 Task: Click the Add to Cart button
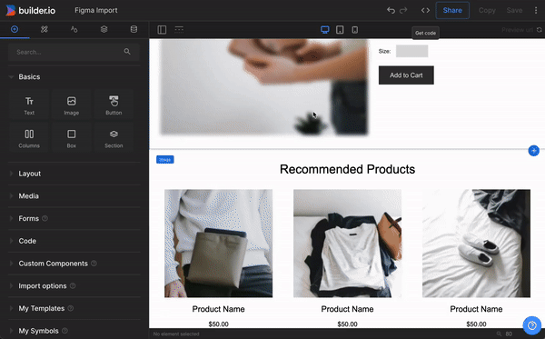coord(406,75)
